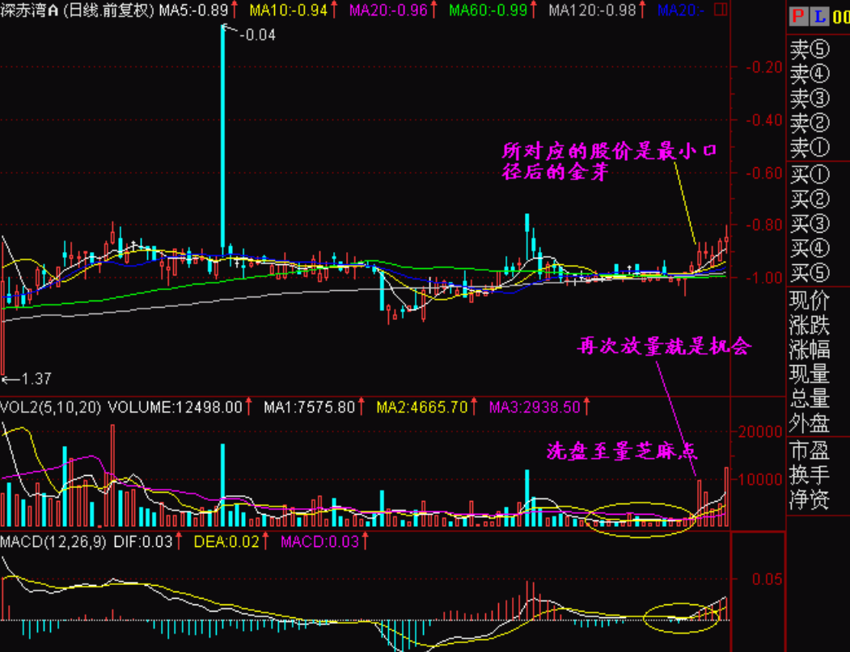
Task: Select the 卖⑤ sell level row
Action: tap(810, 50)
